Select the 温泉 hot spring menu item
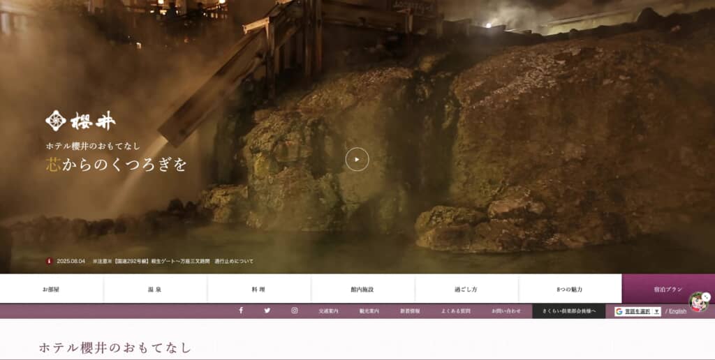Screen dimensions: 715x360 click(155, 289)
